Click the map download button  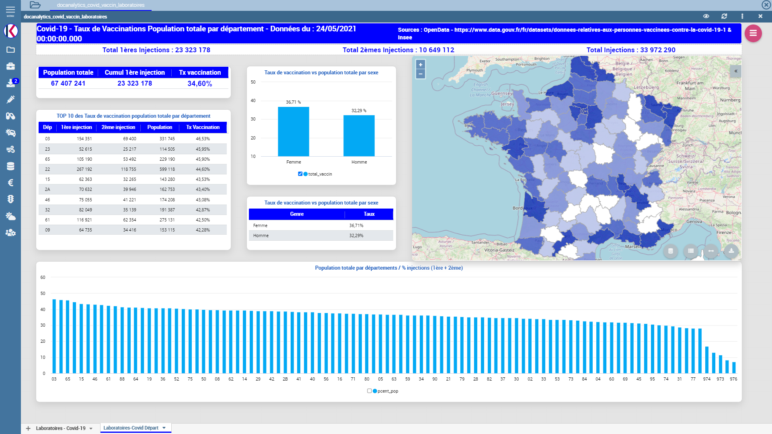(731, 251)
